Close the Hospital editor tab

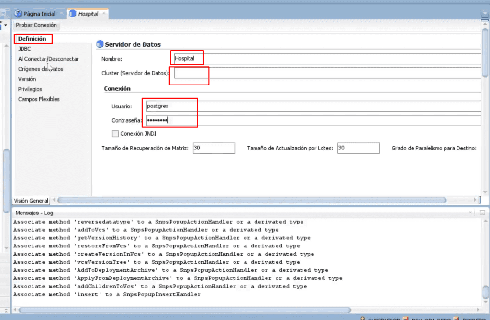coord(104,13)
